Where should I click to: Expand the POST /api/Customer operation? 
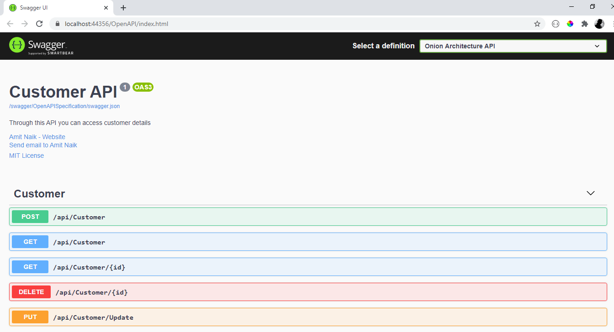307,217
